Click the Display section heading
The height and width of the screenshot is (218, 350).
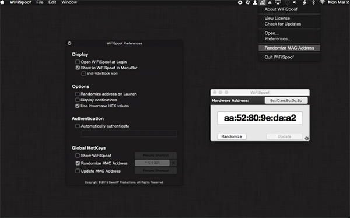point(80,54)
